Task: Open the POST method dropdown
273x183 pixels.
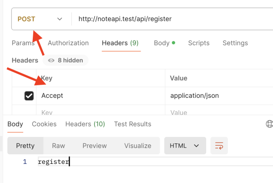Action: 40,19
